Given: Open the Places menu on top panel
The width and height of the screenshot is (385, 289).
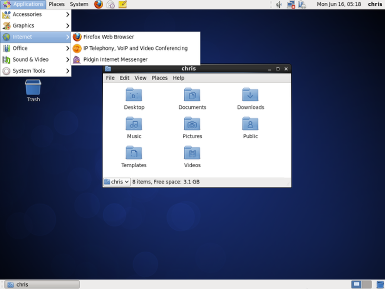Looking at the screenshot, I should click(x=57, y=4).
